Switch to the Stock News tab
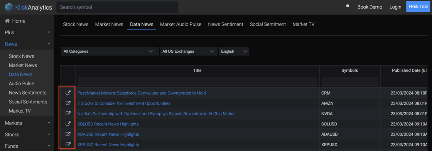 pos(76,25)
